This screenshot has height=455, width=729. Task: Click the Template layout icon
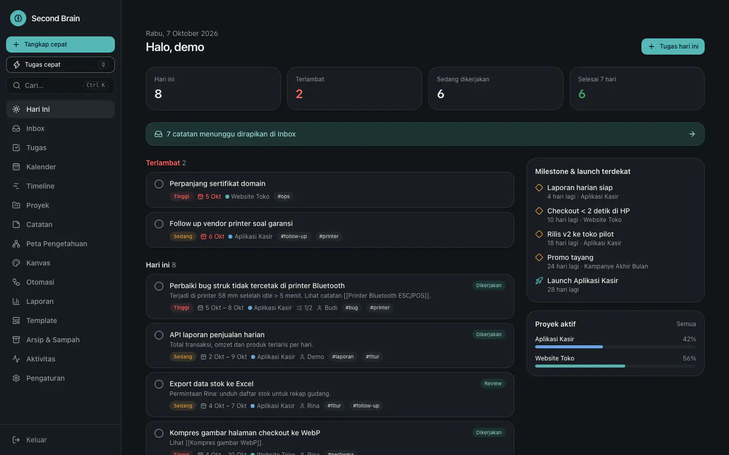tap(16, 321)
